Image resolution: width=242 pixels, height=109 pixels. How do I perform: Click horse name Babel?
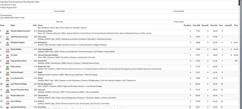[40, 72]
